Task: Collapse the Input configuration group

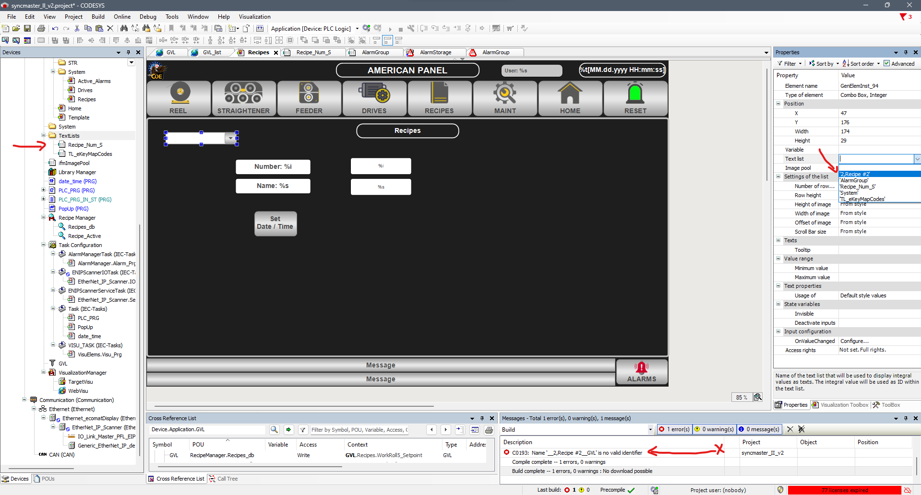Action: tap(778, 331)
